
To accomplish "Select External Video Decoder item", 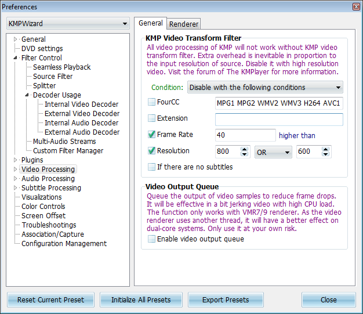I will coord(82,113).
